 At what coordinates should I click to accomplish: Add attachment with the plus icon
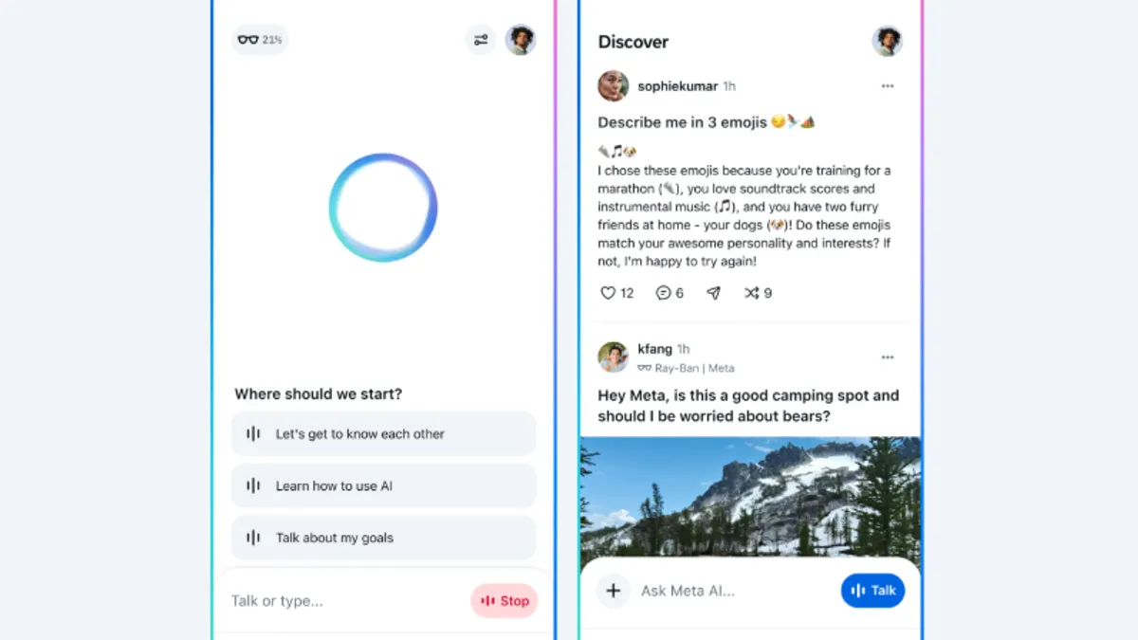[614, 591]
